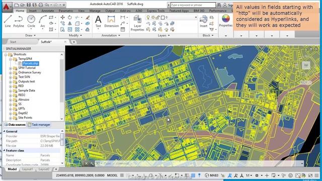Activate the Rotate tool in Modify panel

click(70, 18)
